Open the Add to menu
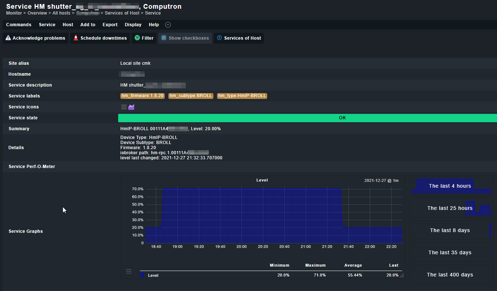Viewport: 497px width, 291px height. click(88, 25)
